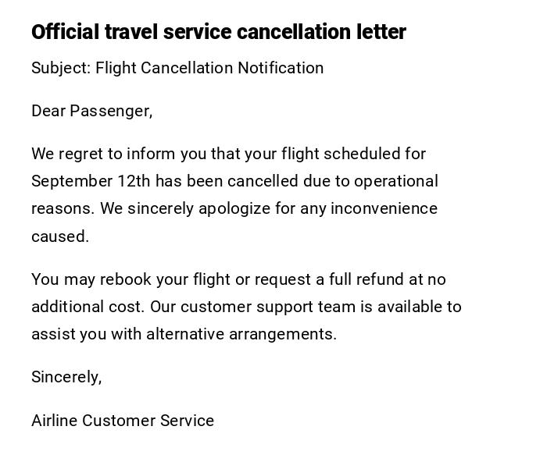547x469 pixels.
Task: Click the word "inconvenience"
Action: pyautogui.click(x=384, y=208)
